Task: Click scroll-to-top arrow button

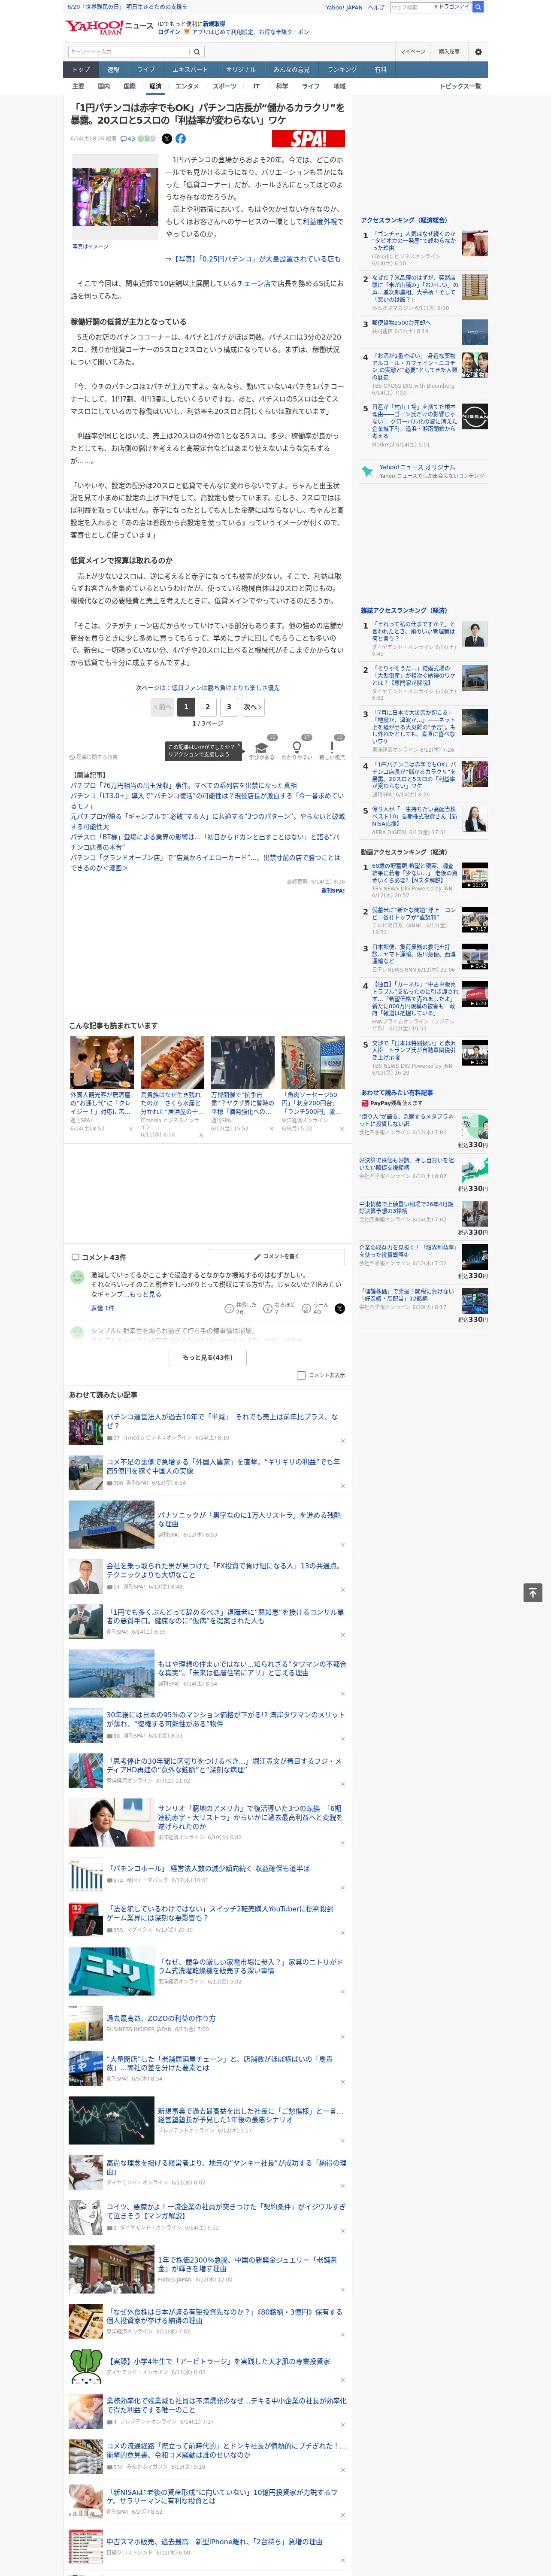Action: [x=533, y=1593]
